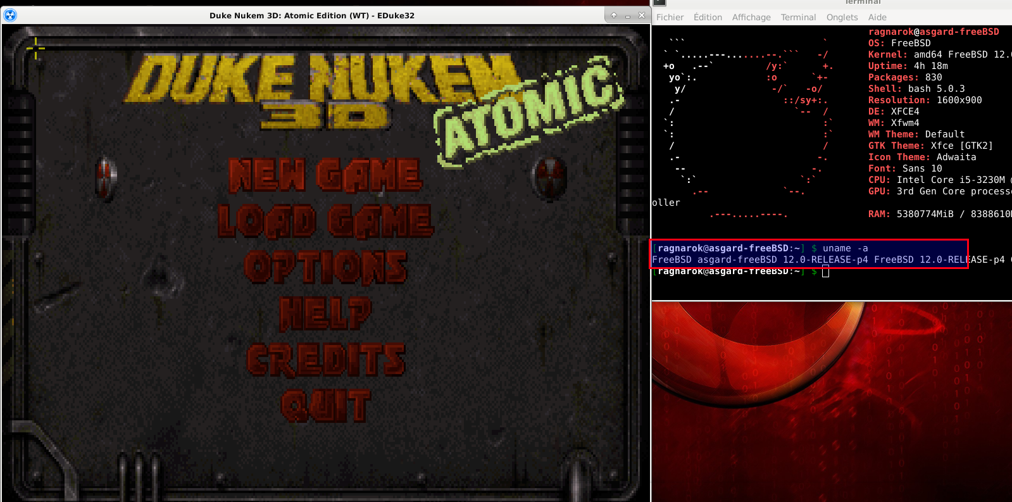
Task: Click the EDuke32 app icon in the title bar
Action: pyautogui.click(x=10, y=15)
